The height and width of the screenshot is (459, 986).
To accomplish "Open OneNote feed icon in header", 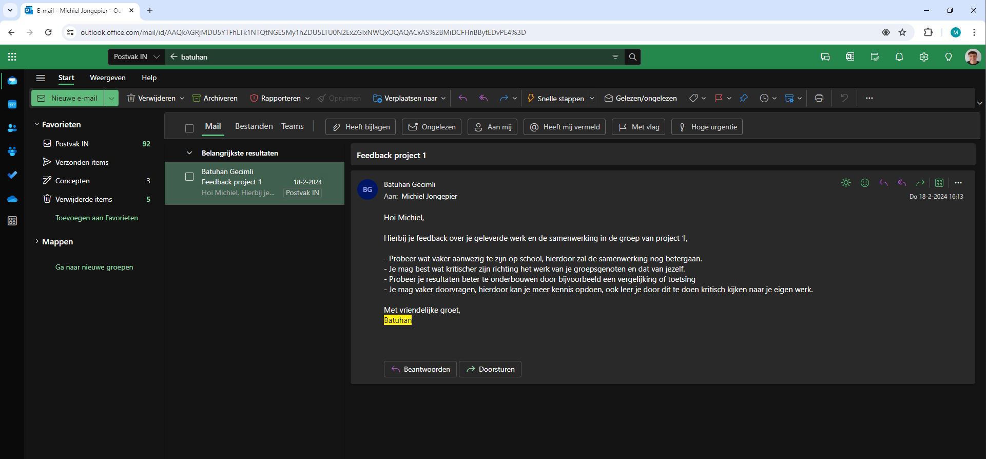I will (x=850, y=57).
